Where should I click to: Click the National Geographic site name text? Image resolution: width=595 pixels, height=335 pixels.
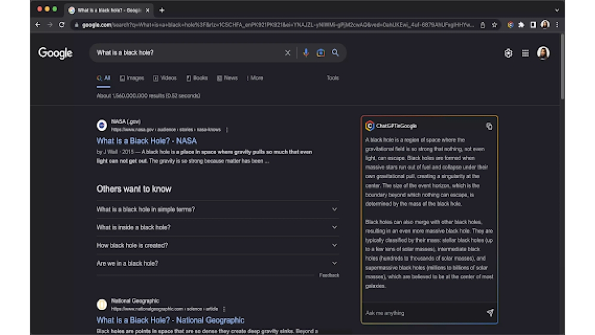click(136, 301)
